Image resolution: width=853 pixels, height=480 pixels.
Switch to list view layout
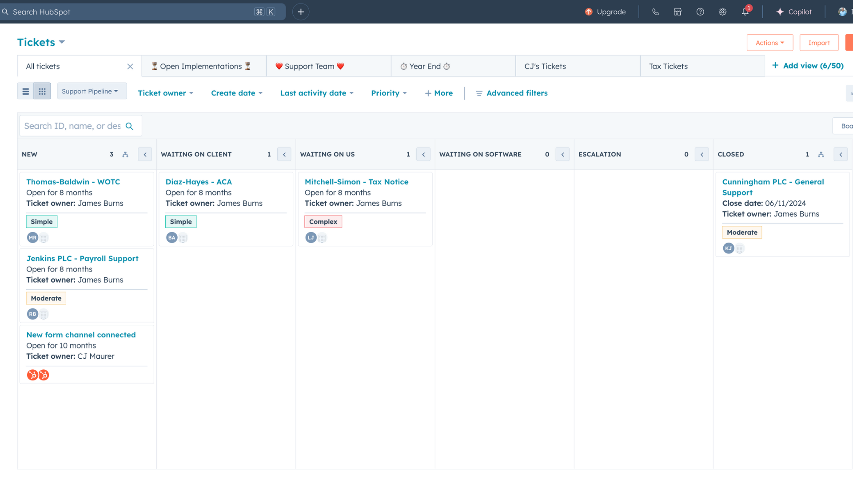point(26,91)
